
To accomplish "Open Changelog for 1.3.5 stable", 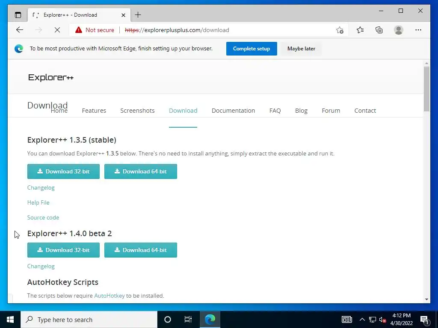I will pos(41,188).
